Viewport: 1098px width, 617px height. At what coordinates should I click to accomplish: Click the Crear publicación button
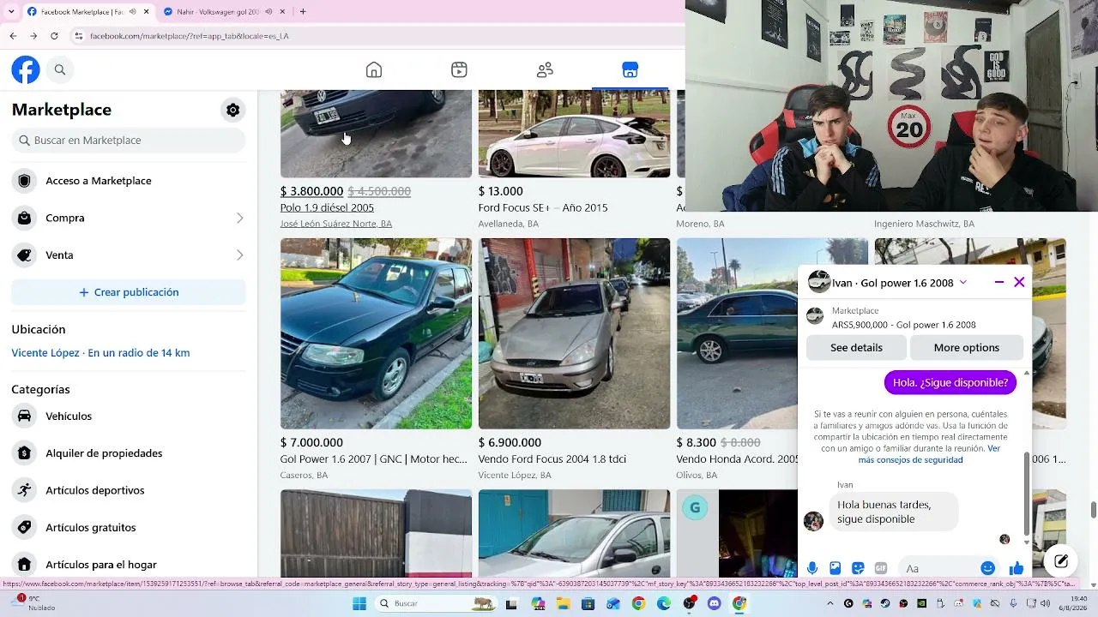pos(129,292)
